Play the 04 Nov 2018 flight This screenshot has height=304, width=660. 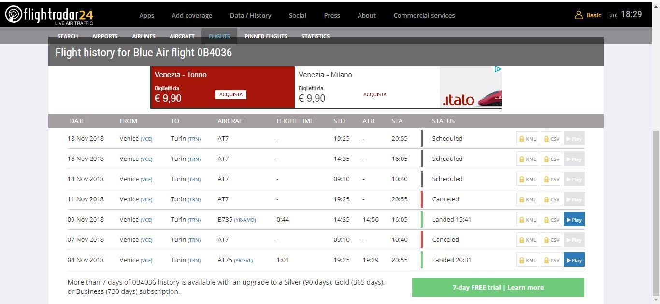pyautogui.click(x=574, y=260)
